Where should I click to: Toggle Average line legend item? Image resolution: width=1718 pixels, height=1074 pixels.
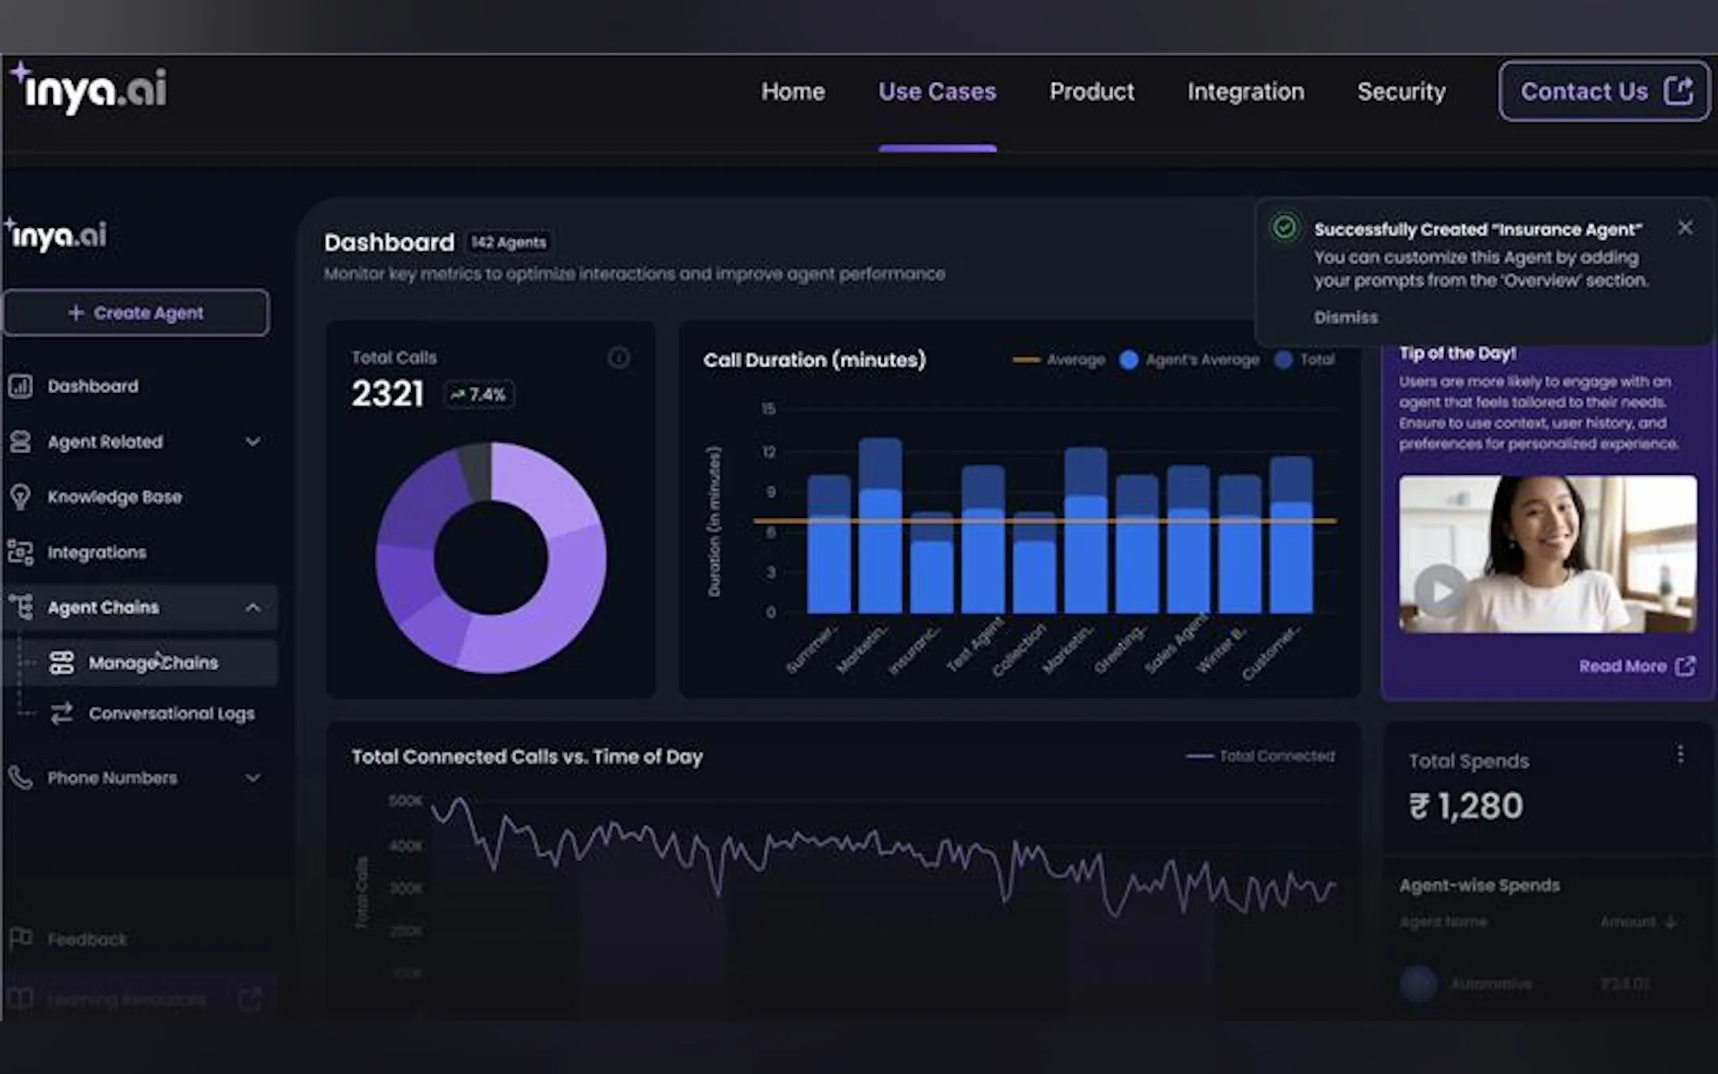pos(1026,360)
